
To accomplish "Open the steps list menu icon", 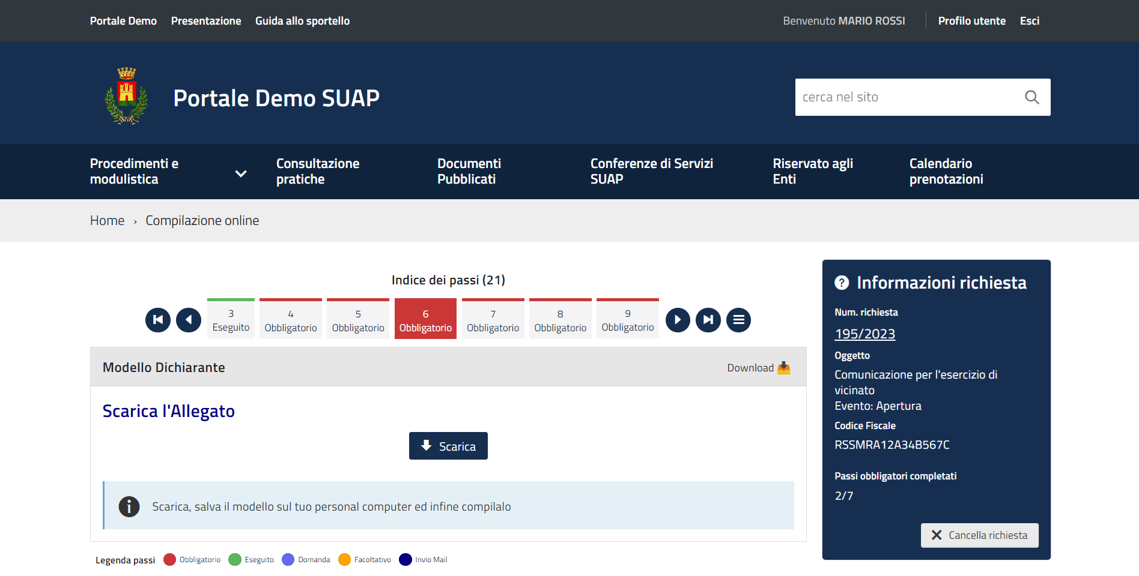I will (x=738, y=320).
